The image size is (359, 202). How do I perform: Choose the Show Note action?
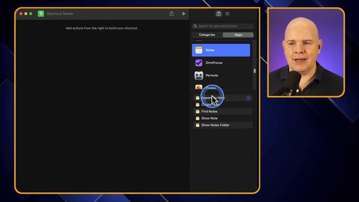(223, 118)
